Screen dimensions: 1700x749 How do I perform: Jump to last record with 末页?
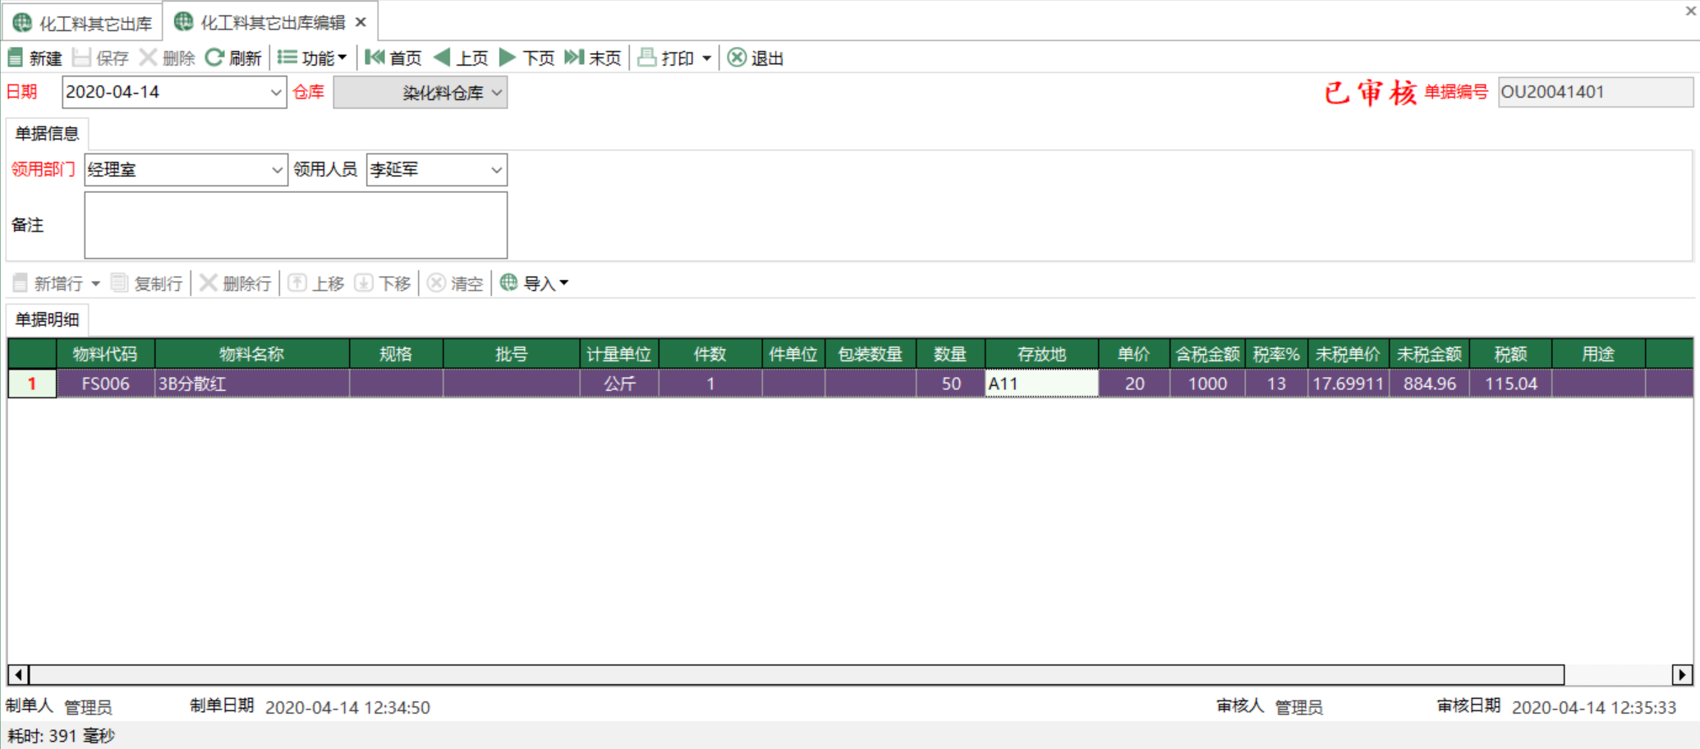pos(593,57)
